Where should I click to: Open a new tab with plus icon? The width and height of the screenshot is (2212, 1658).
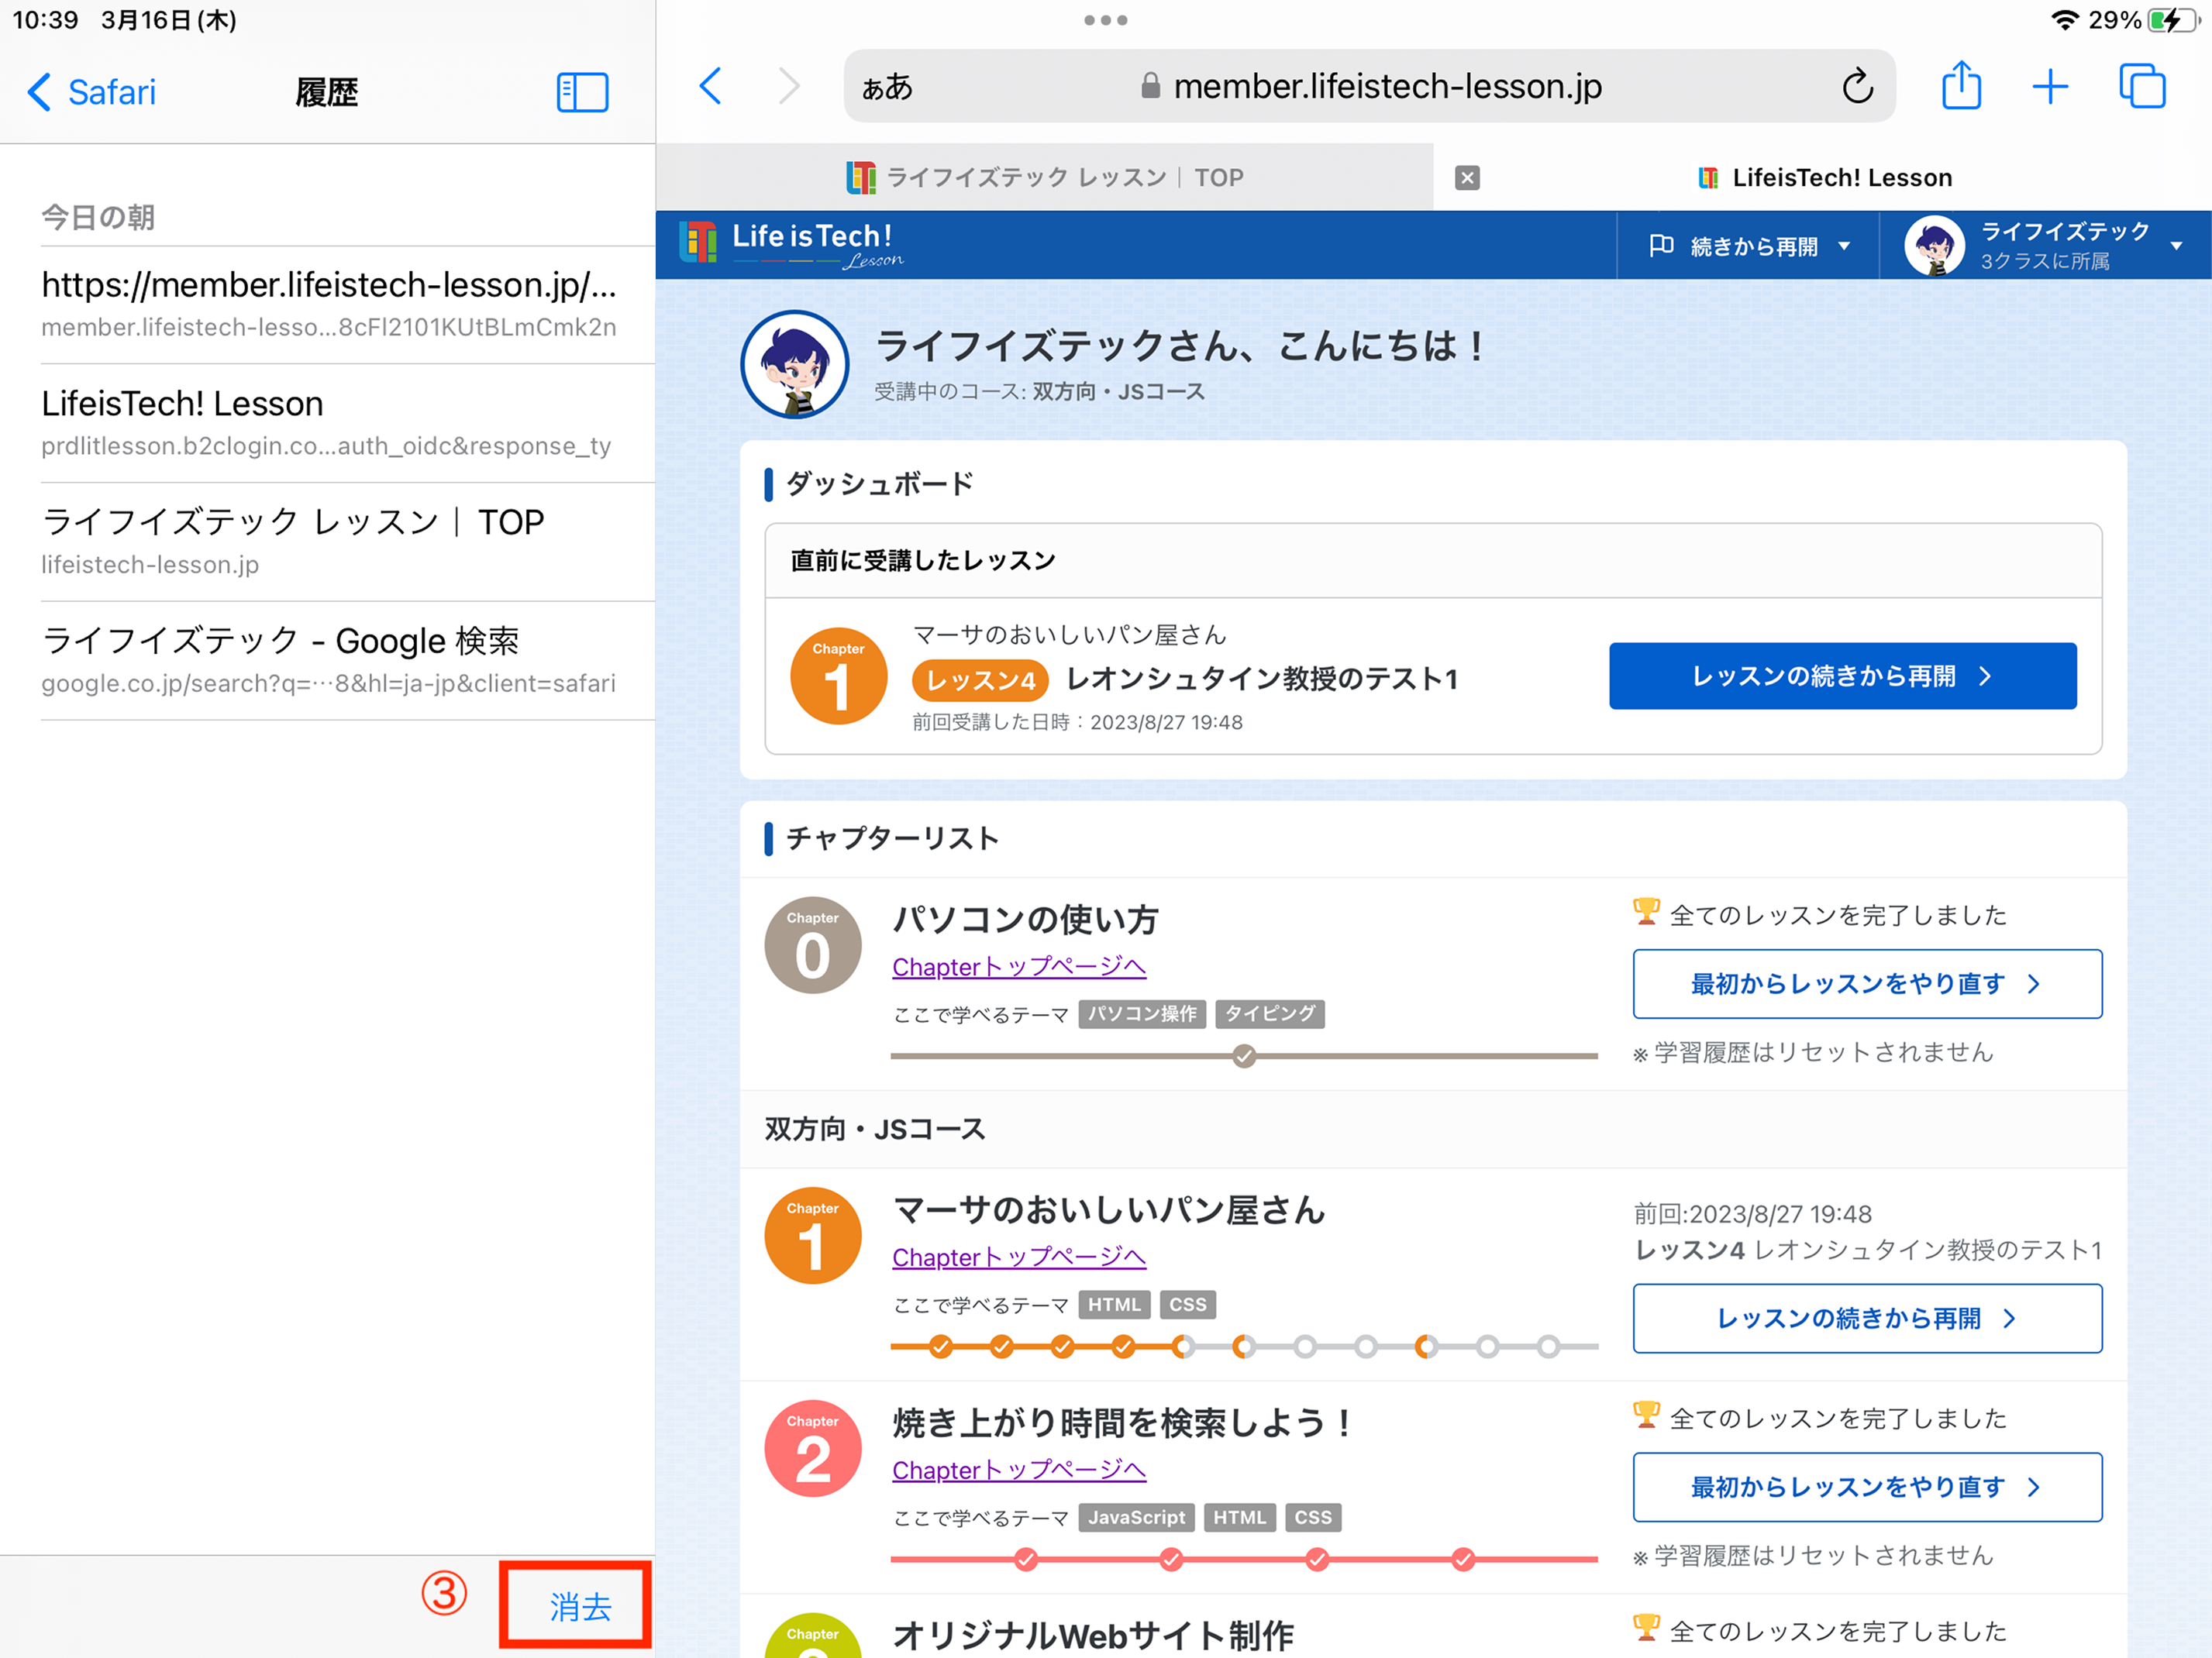(x=2050, y=87)
